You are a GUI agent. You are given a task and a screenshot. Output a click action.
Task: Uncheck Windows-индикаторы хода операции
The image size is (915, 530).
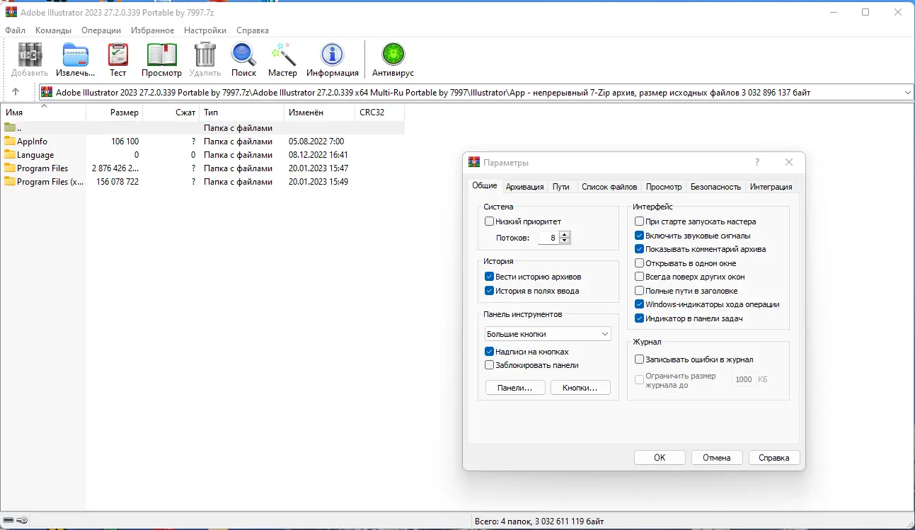tap(640, 304)
